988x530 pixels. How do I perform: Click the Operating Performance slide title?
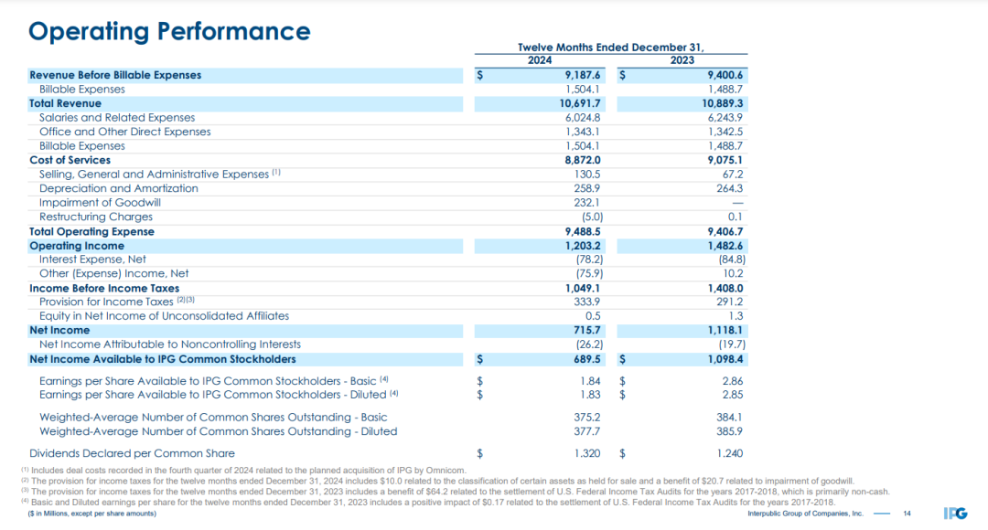169,31
